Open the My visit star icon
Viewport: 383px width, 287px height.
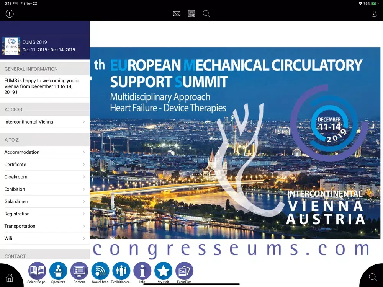click(163, 271)
